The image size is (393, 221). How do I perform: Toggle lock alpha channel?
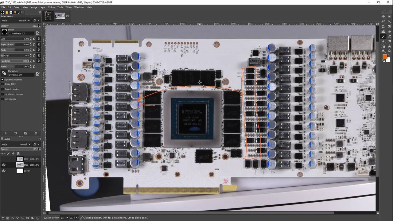tap(18, 153)
